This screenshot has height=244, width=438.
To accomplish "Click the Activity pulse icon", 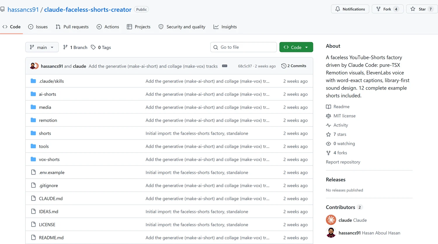I will [x=328, y=125].
